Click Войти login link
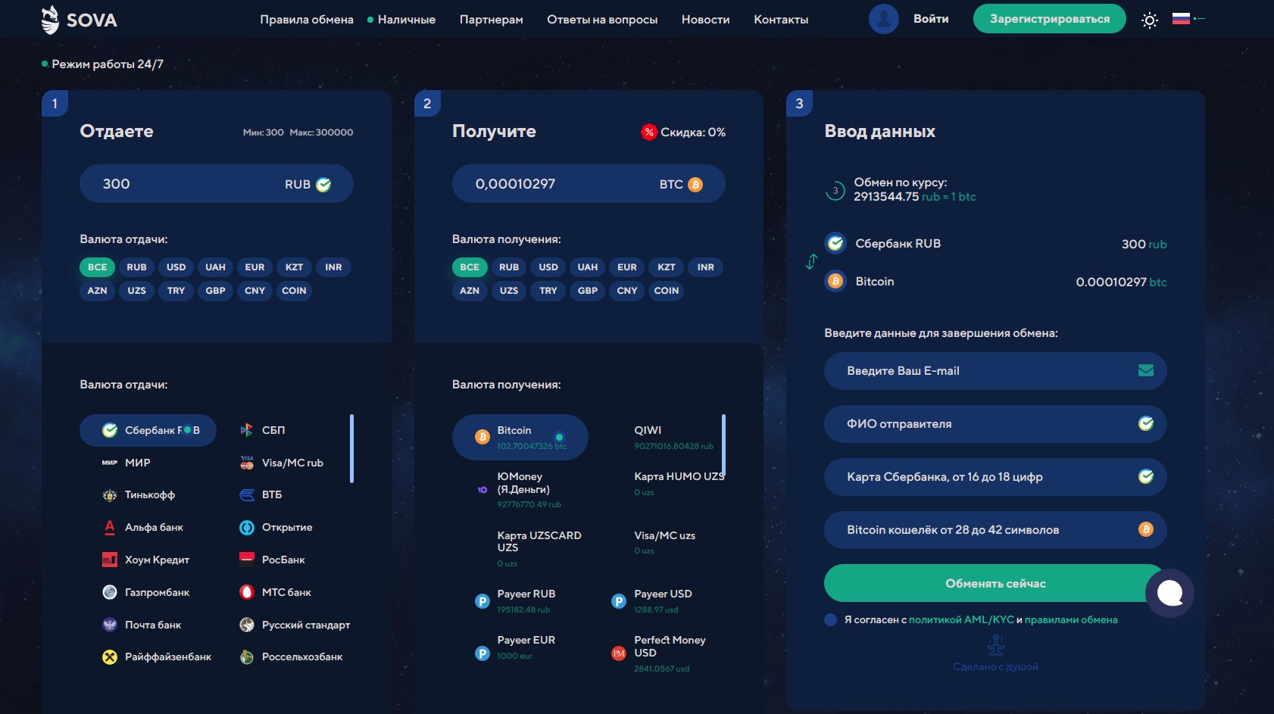This screenshot has height=714, width=1274. click(x=931, y=19)
